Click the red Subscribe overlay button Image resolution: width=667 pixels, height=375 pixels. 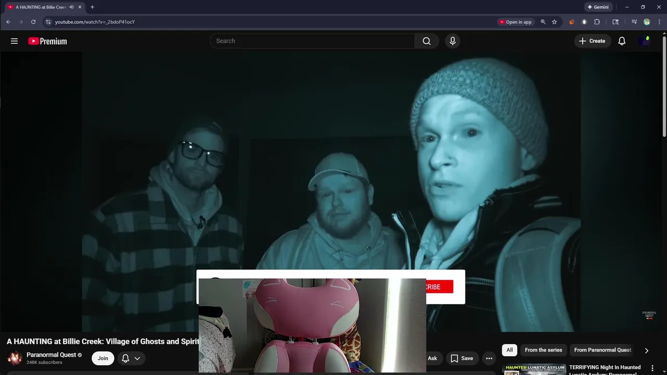pyautogui.click(x=439, y=287)
